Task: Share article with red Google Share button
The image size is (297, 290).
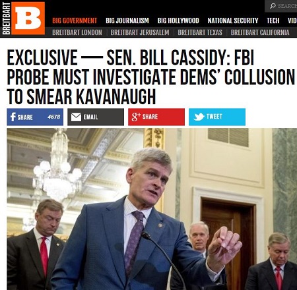Action: [x=156, y=117]
